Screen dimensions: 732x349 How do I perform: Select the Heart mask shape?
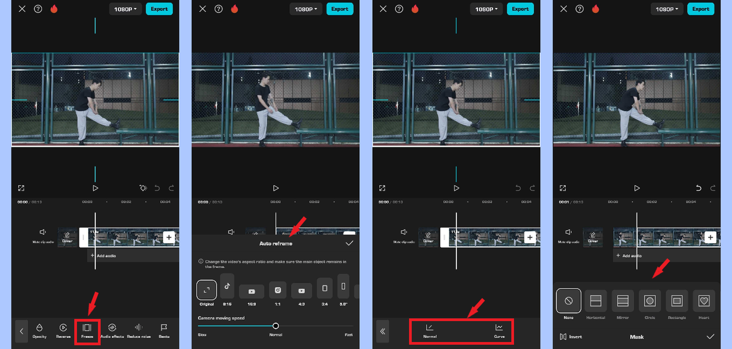(x=704, y=304)
